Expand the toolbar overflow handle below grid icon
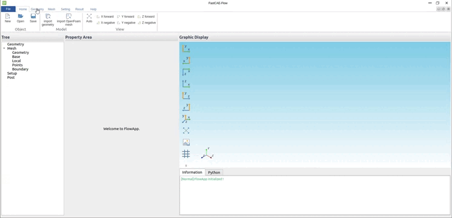 coord(186,165)
